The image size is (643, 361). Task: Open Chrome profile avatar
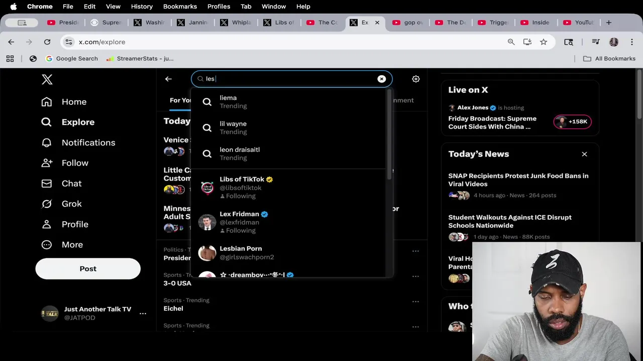(614, 42)
